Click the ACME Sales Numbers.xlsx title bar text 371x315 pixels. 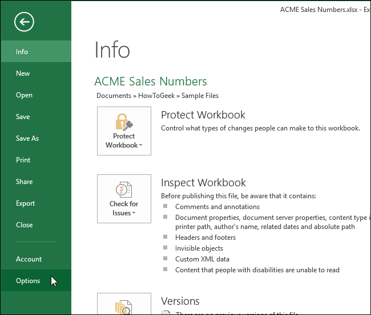click(325, 10)
